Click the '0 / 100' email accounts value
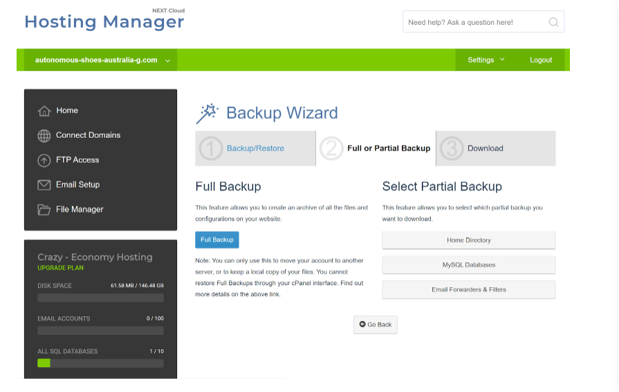This screenshot has width=619, height=392. (x=155, y=318)
